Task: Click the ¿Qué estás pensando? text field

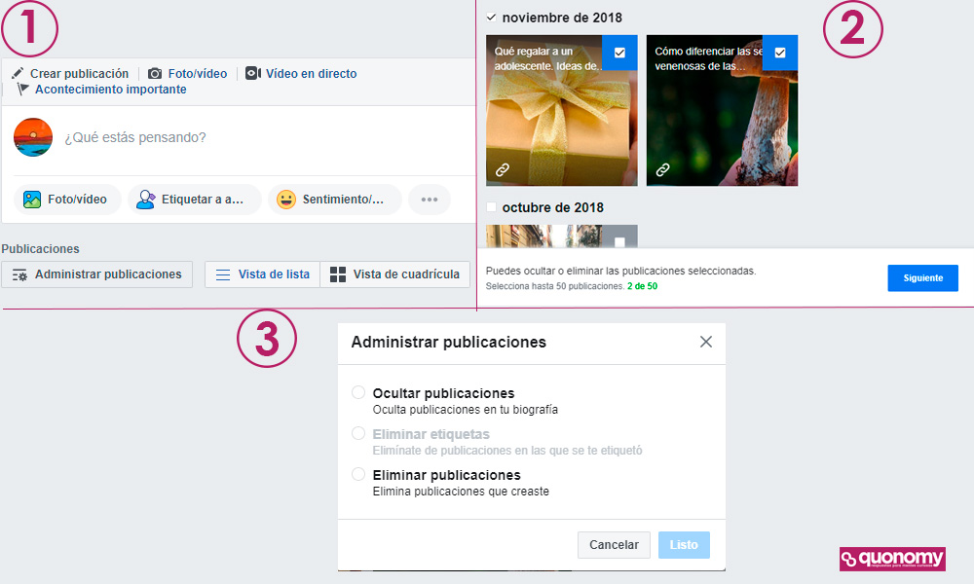Action: tap(135, 137)
